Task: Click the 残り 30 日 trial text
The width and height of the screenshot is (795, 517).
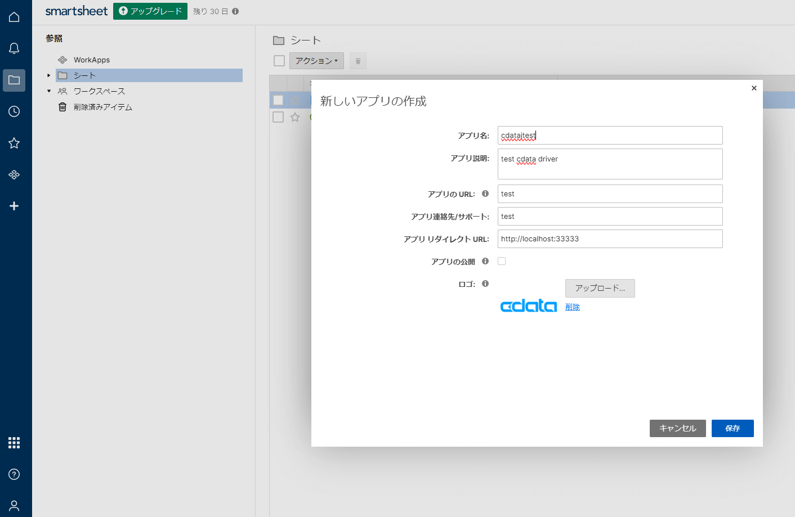Action: pos(211,11)
